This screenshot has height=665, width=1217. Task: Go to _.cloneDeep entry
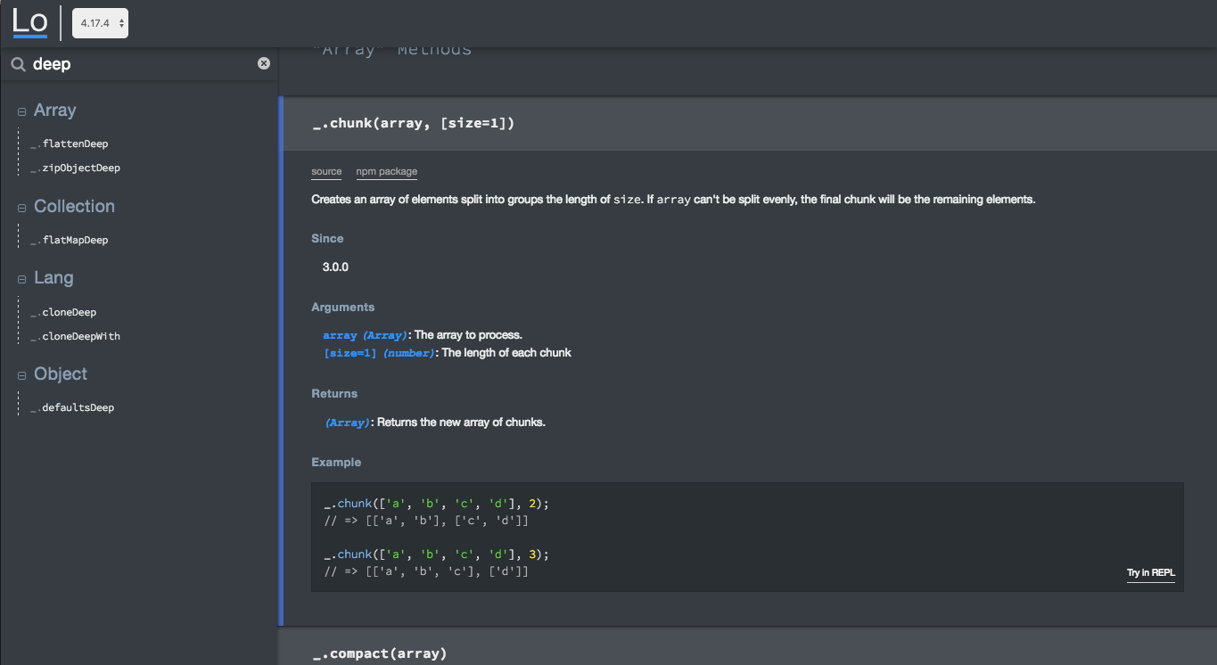click(63, 312)
